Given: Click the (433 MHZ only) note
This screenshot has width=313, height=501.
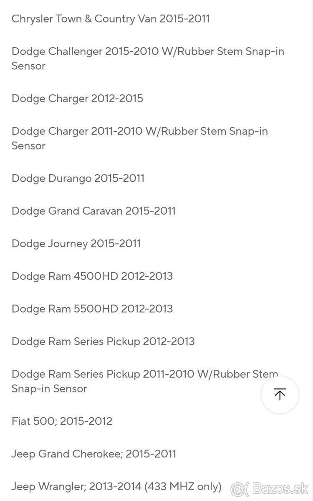Looking at the screenshot, I should coord(183,487).
